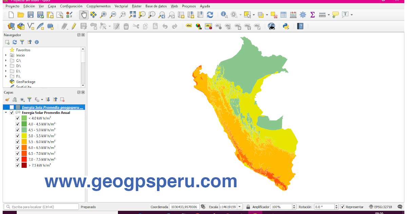The height and width of the screenshot is (214, 407).
Task: Toggle the Representar render checkbox
Action: [x=343, y=207]
